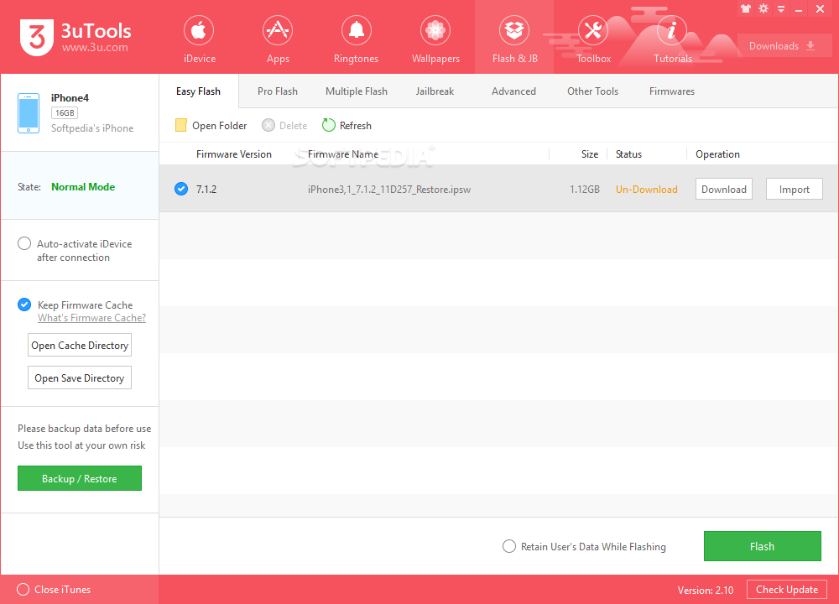839x604 pixels.
Task: Switch to the Advanced tab
Action: (x=513, y=91)
